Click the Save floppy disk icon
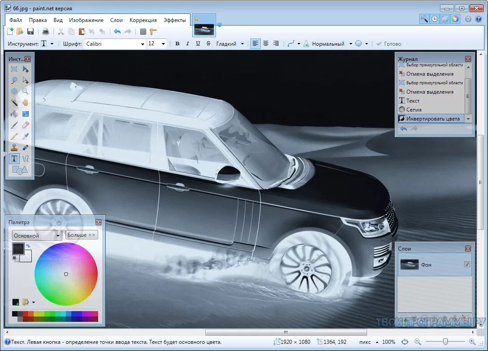The height and width of the screenshot is (351, 488). [x=30, y=31]
